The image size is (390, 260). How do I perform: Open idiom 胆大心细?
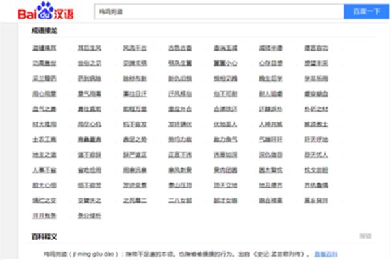coord(44,185)
